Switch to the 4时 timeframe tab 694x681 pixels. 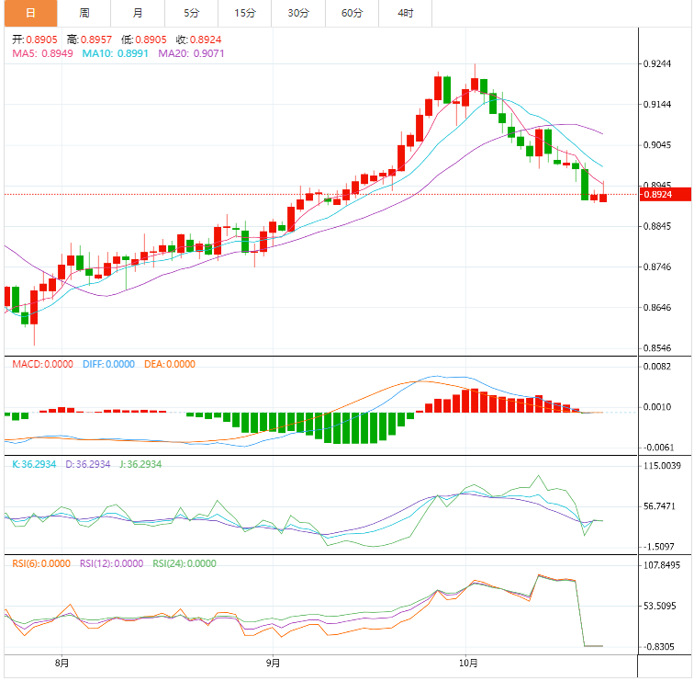(406, 13)
